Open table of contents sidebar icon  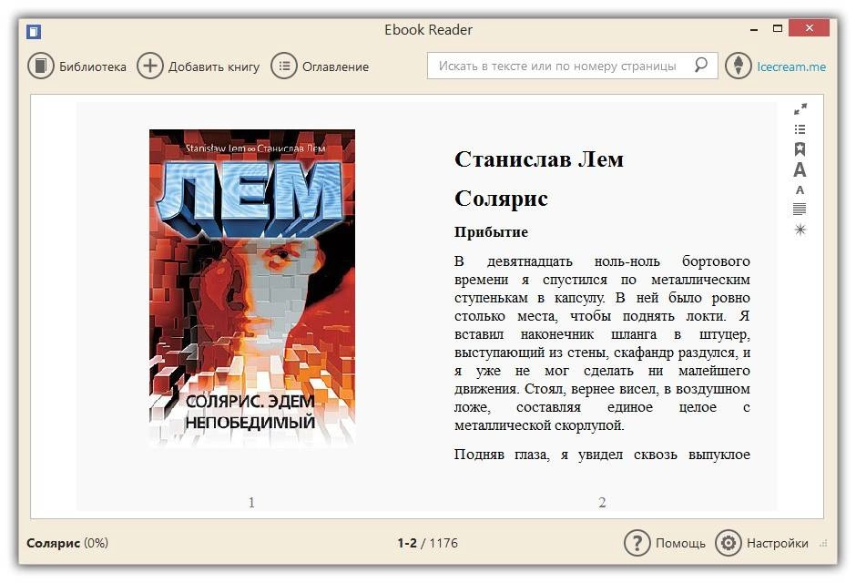800,129
